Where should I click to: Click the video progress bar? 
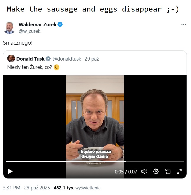[x=94, y=162]
